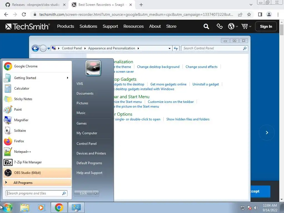Screen dimensions: 284x213
Task: Expand All Programs list
Action: click(x=37, y=182)
